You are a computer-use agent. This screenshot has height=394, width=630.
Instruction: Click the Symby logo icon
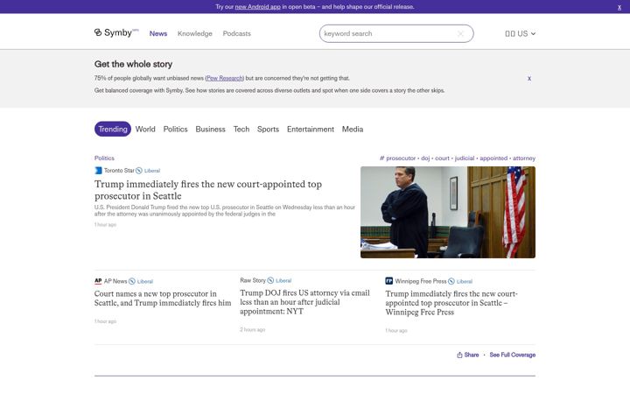tap(98, 32)
